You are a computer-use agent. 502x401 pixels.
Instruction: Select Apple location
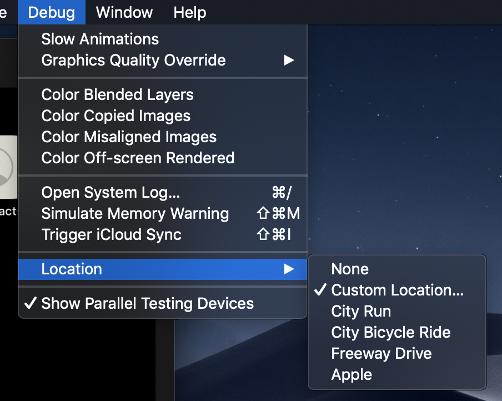(x=397, y=374)
